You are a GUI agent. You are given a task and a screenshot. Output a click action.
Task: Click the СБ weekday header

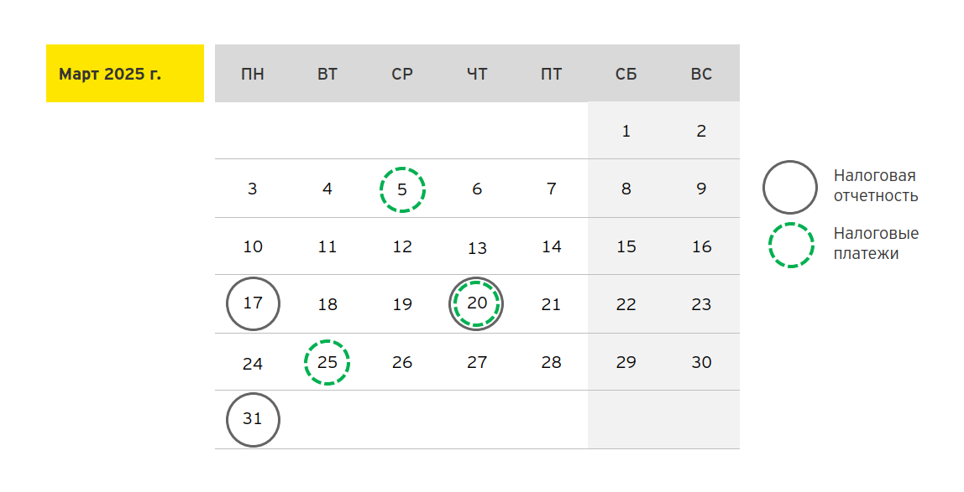point(626,74)
